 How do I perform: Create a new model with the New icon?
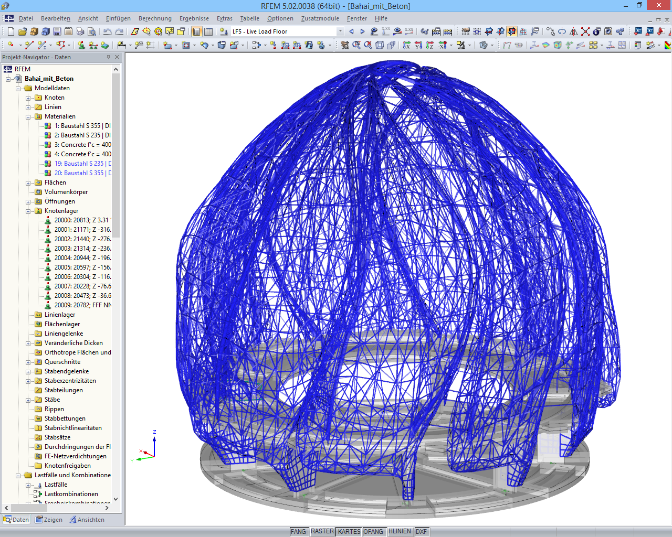point(10,31)
